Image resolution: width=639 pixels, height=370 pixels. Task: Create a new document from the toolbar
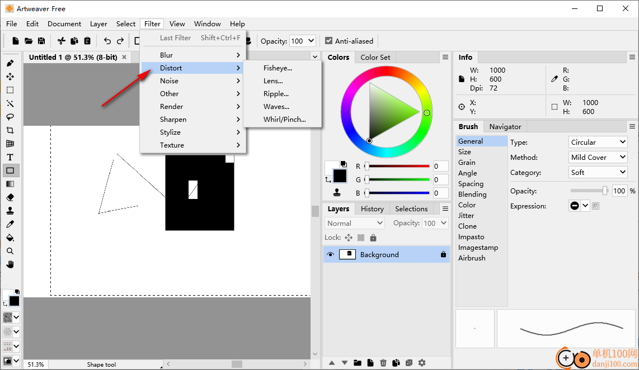coord(16,41)
